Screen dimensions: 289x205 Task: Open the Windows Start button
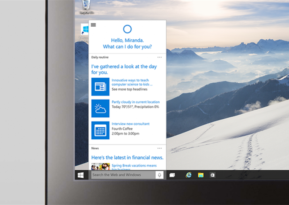81,175
